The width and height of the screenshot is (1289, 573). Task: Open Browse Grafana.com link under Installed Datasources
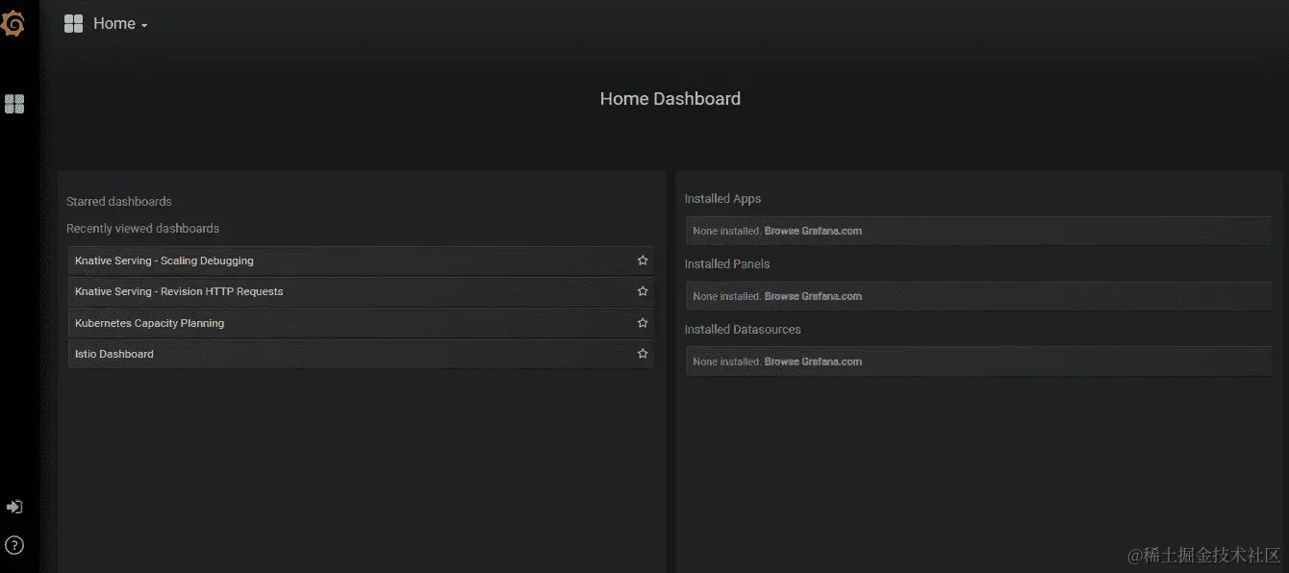pos(815,361)
